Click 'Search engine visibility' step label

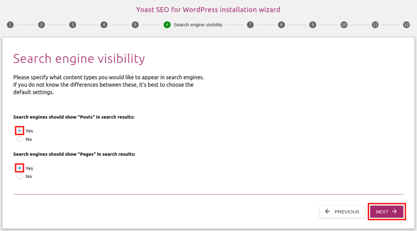[198, 25]
